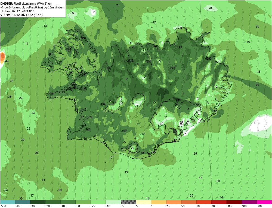Click the orange 25 to 50 legend swatch

click(x=174, y=202)
